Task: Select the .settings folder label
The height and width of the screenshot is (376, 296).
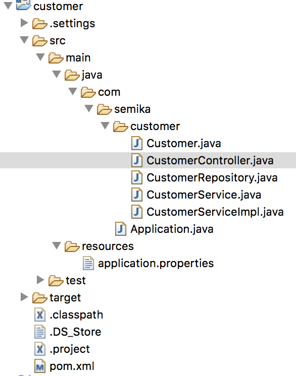Action: [72, 24]
